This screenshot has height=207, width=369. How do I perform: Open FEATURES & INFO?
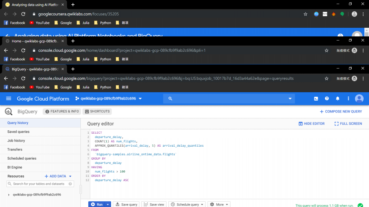click(x=62, y=111)
